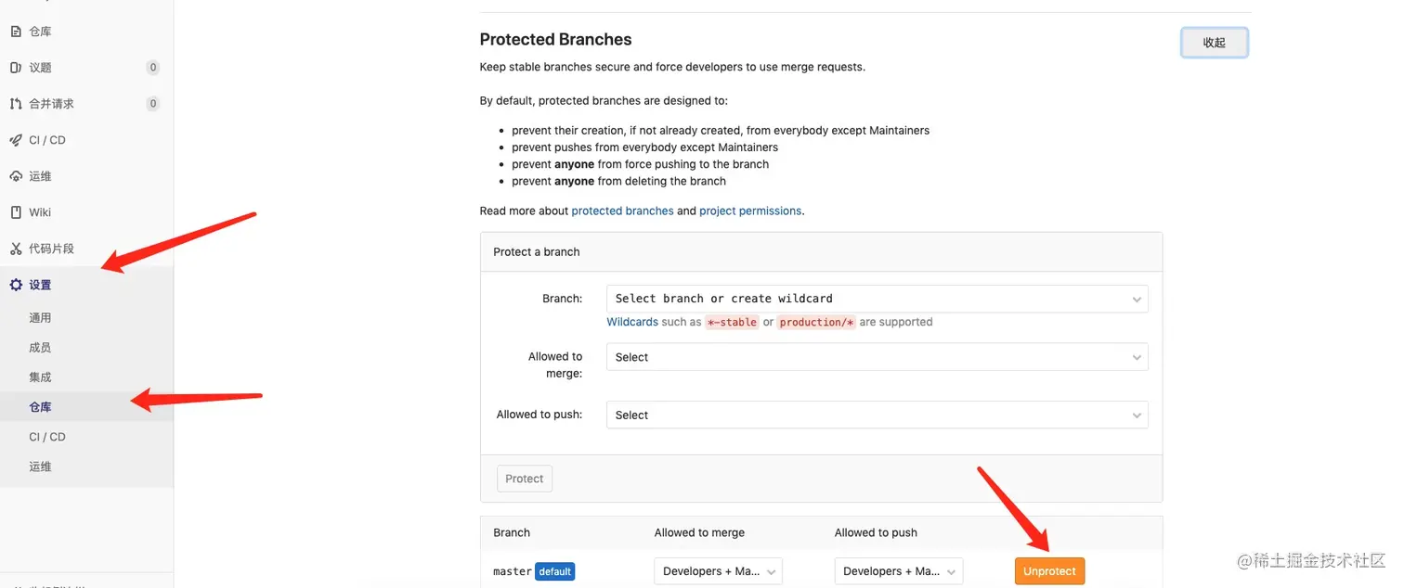The height and width of the screenshot is (588, 1404).
Task: Open the Branch select dropdown
Action: click(x=877, y=299)
